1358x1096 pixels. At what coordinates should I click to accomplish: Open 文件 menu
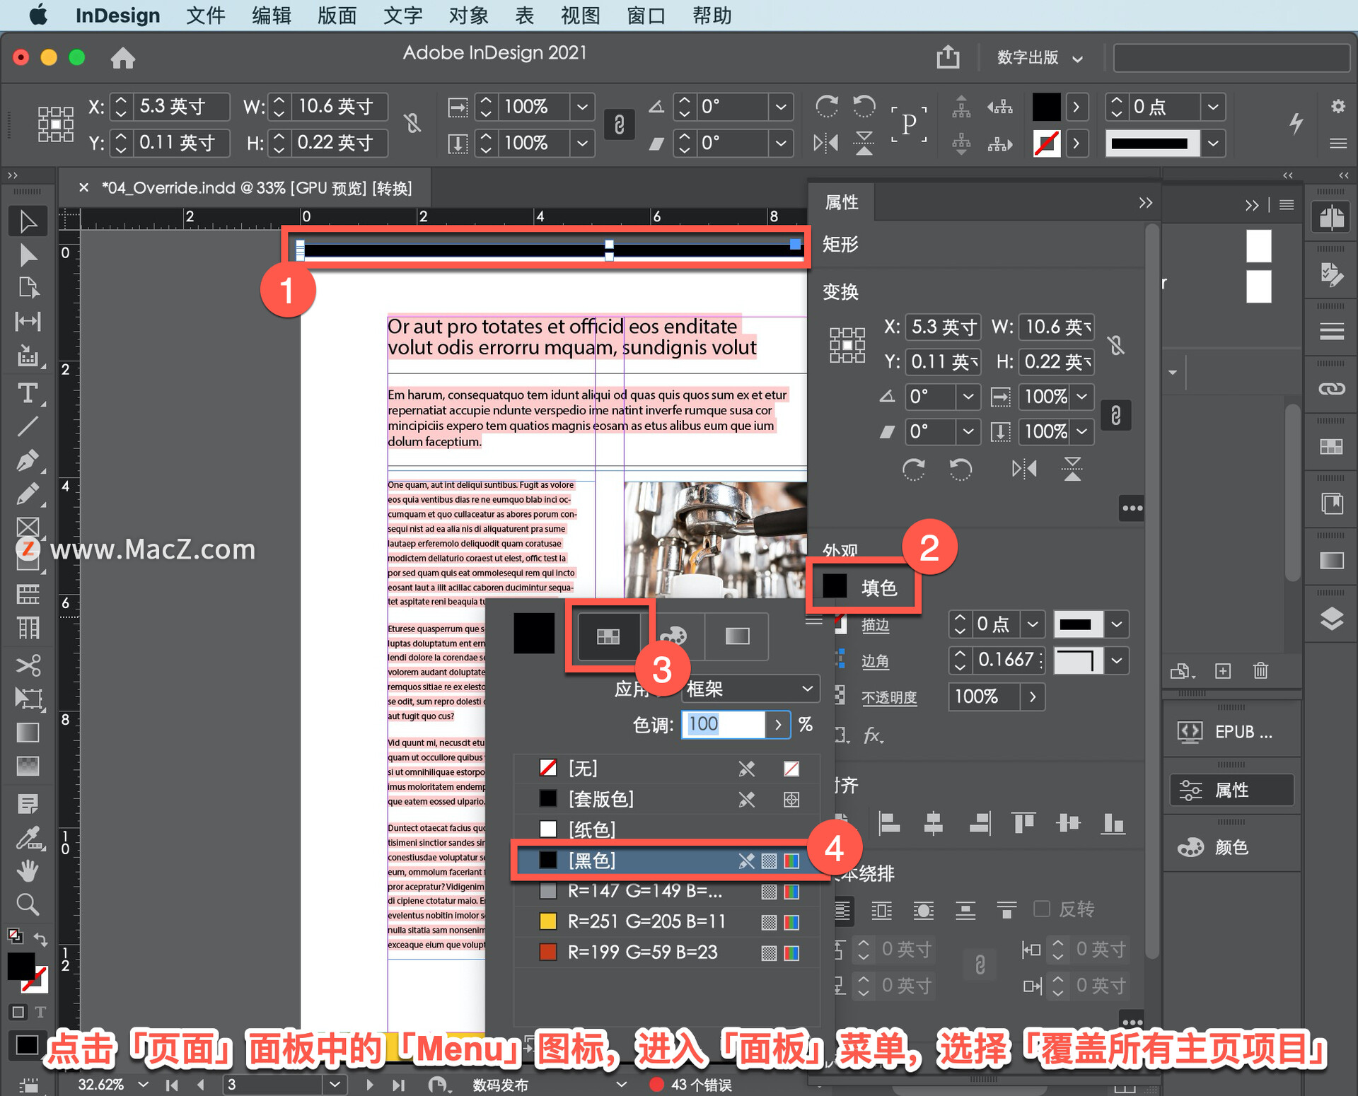click(206, 16)
